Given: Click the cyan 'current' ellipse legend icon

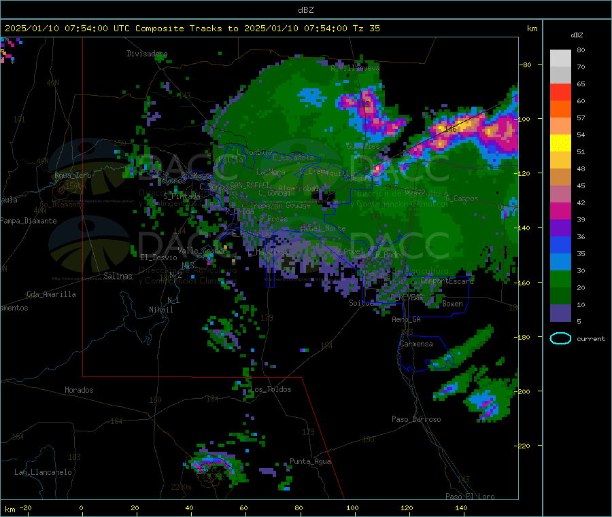Looking at the screenshot, I should pyautogui.click(x=560, y=338).
